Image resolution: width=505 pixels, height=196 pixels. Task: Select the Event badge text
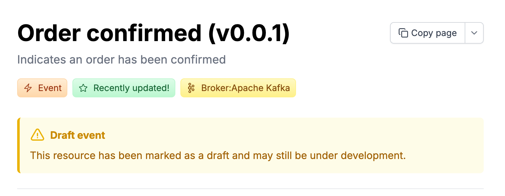[50, 88]
